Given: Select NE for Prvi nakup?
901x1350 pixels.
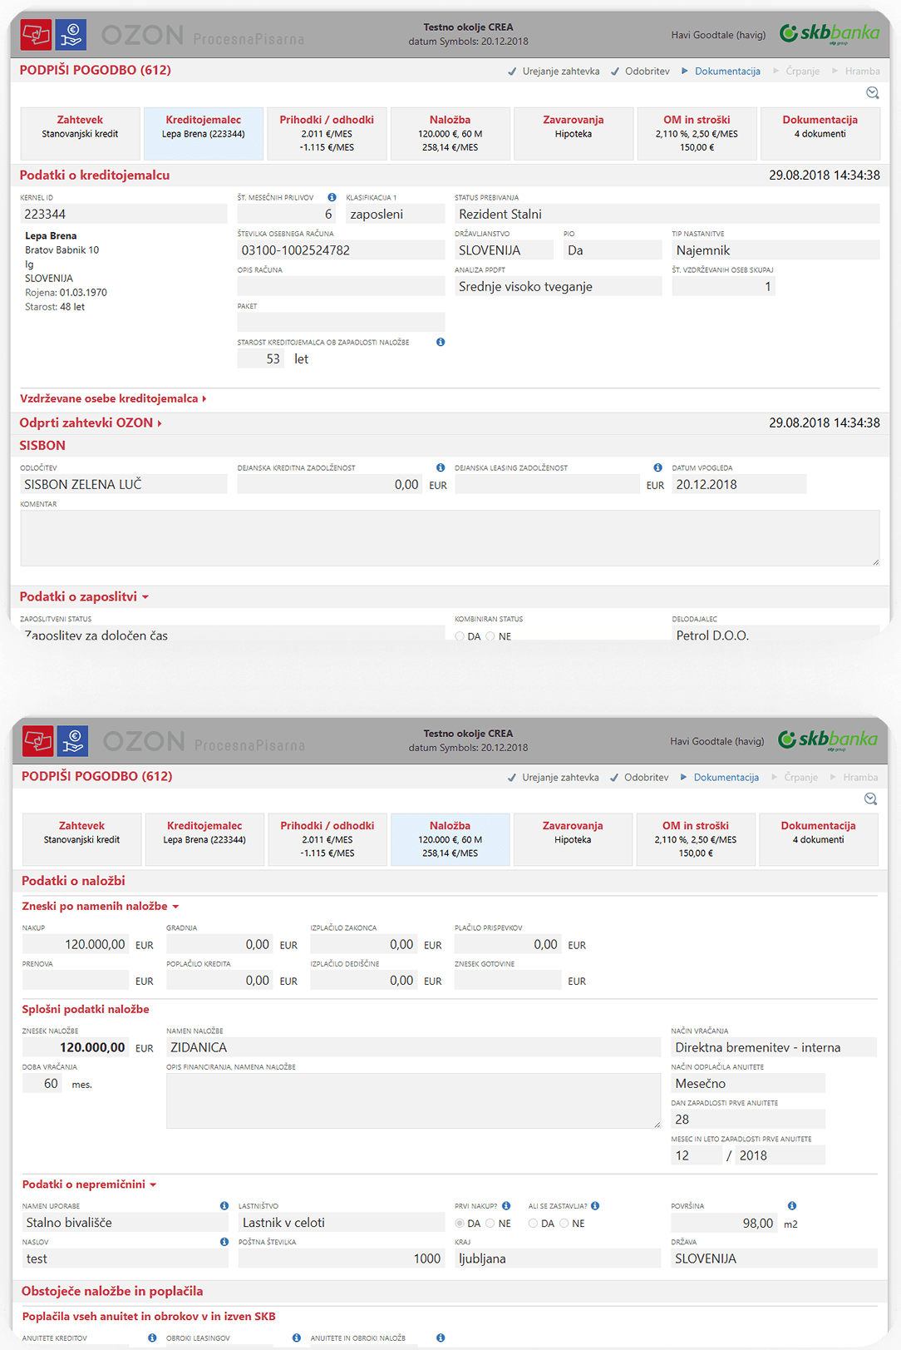Looking at the screenshot, I should coord(490,1224).
